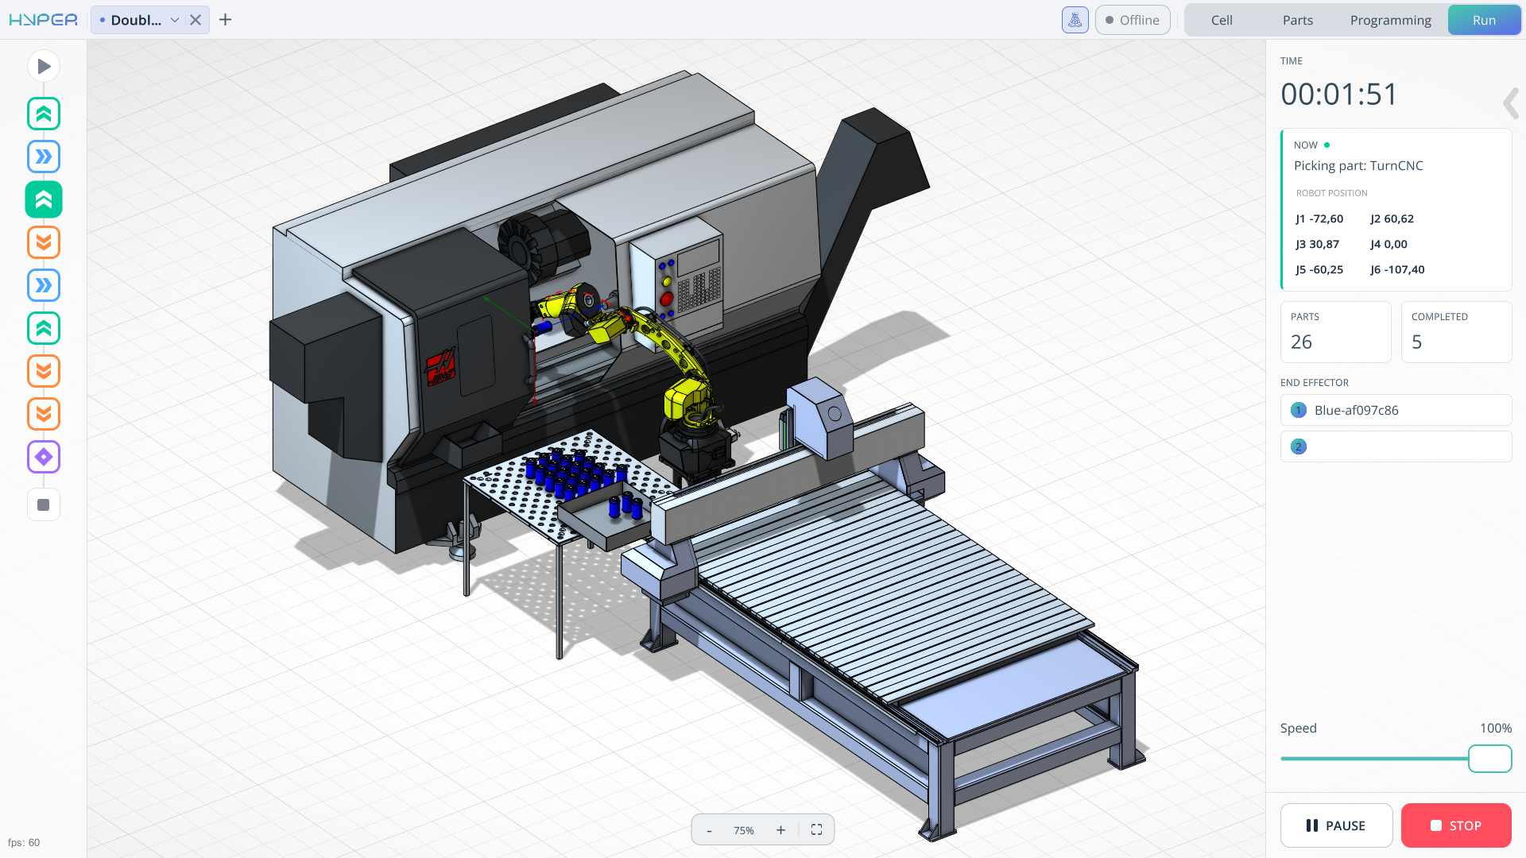Click the 'Picking part: TurnCNC' status text

click(x=1358, y=165)
